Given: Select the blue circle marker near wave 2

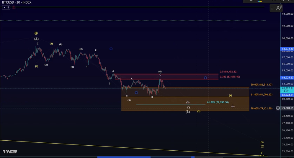Looking at the screenshot, I should (111, 49).
